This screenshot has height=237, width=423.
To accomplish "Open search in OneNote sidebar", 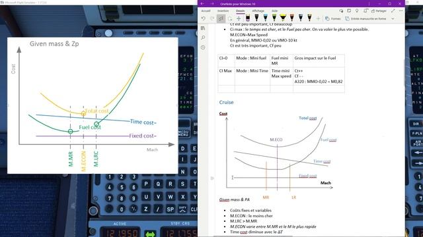I will [203, 38].
